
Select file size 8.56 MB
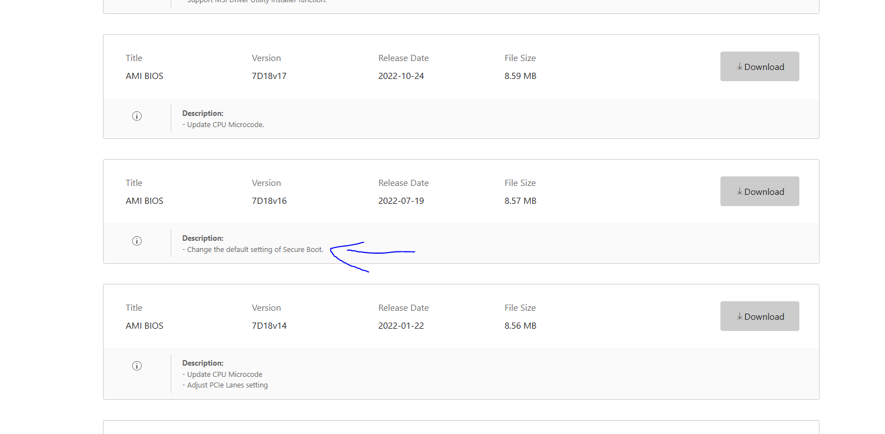(521, 326)
